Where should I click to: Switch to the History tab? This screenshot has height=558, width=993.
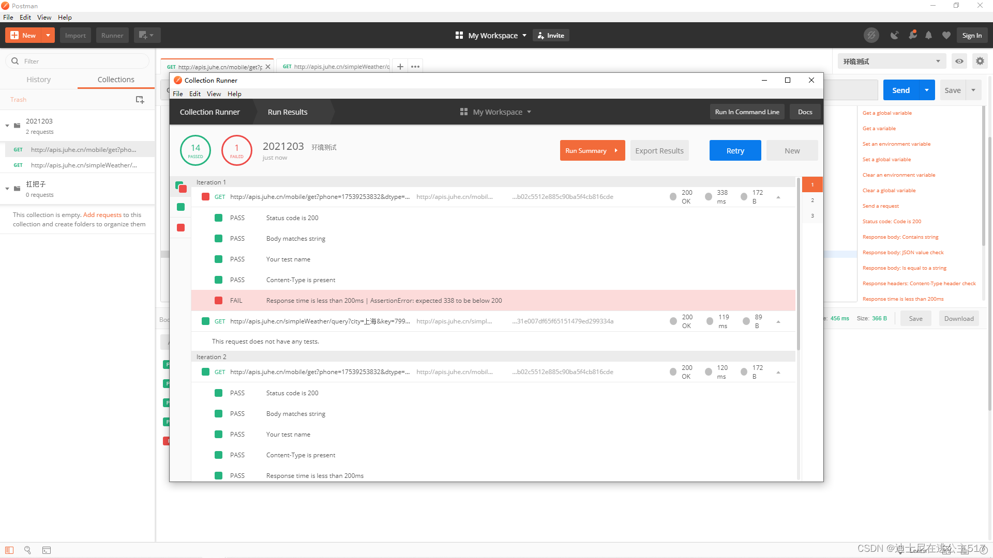tap(39, 80)
